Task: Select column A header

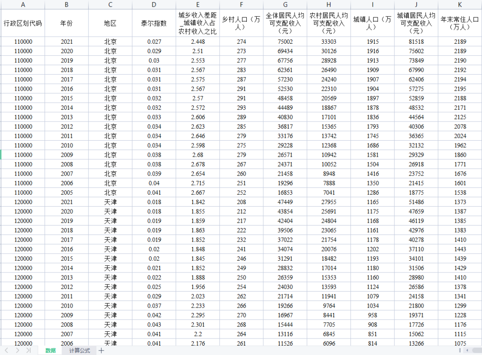Action: pyautogui.click(x=23, y=4)
